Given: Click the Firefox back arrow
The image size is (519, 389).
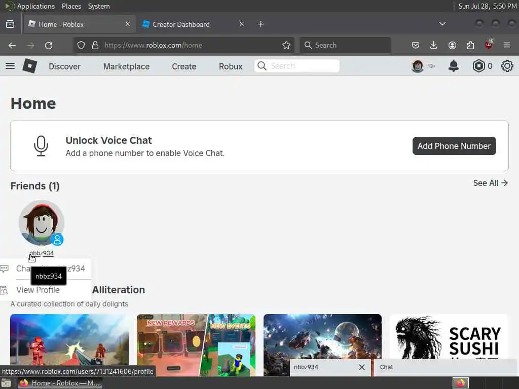Looking at the screenshot, I should pyautogui.click(x=12, y=45).
